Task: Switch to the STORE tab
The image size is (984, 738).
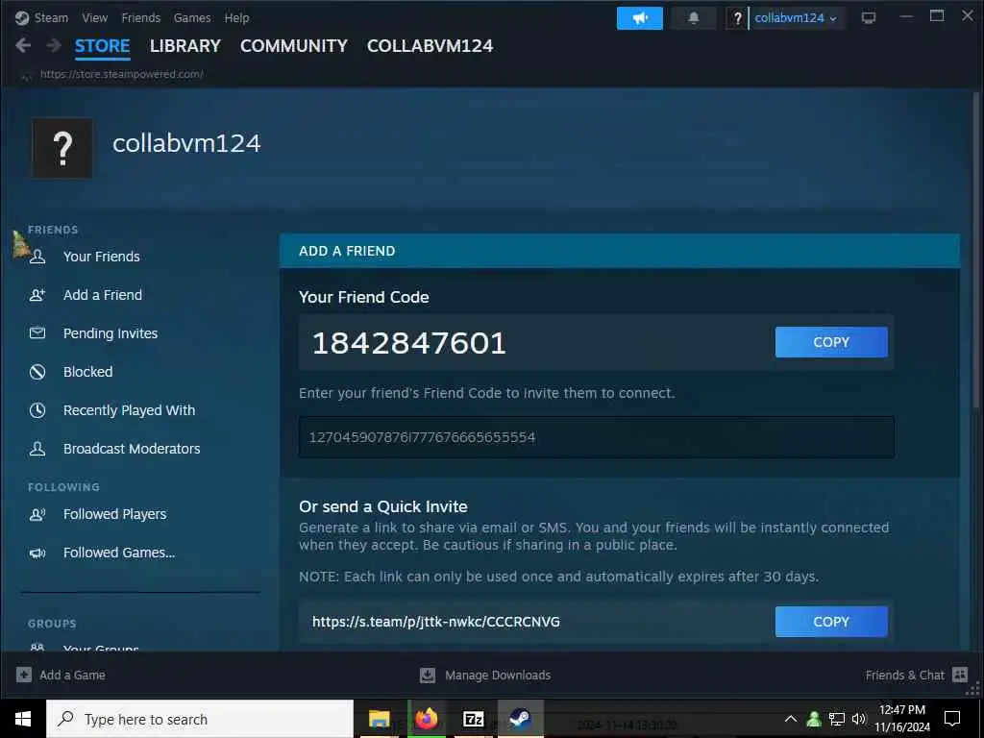Action: click(102, 46)
